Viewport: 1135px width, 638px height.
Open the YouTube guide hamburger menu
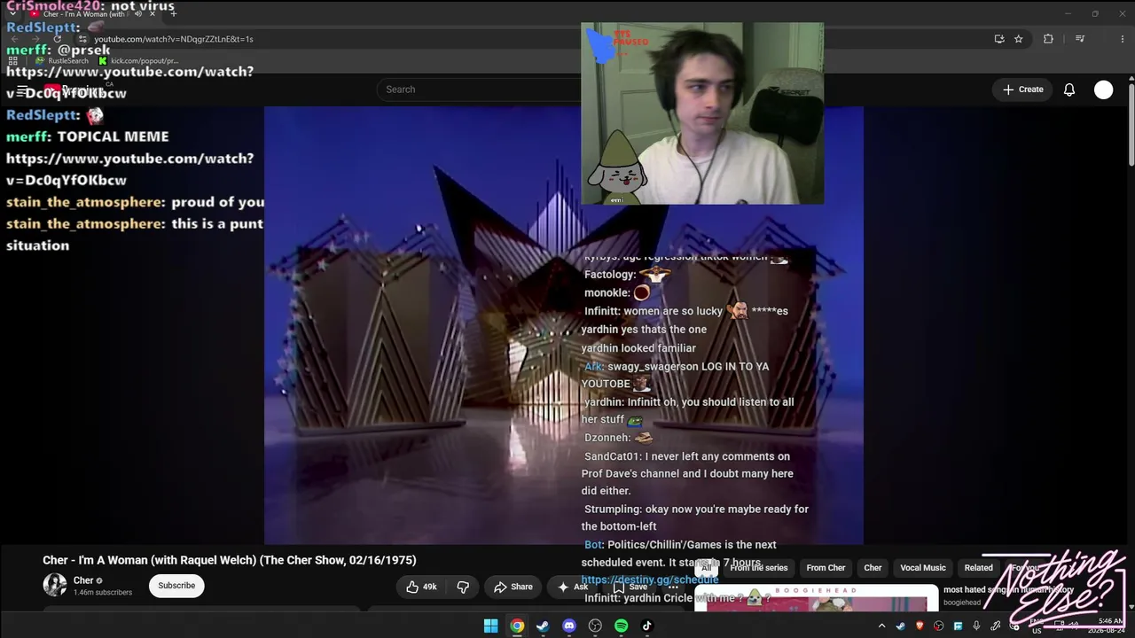click(22, 89)
